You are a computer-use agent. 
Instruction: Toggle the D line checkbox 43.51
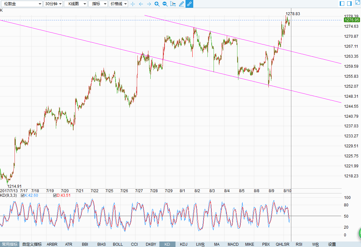[55, 195]
